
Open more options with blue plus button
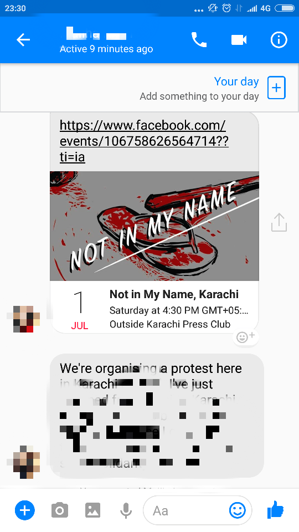tap(25, 510)
